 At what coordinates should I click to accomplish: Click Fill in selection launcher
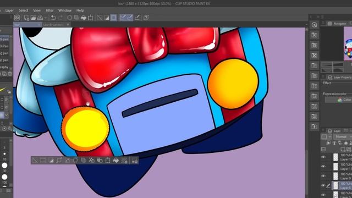point(116,160)
